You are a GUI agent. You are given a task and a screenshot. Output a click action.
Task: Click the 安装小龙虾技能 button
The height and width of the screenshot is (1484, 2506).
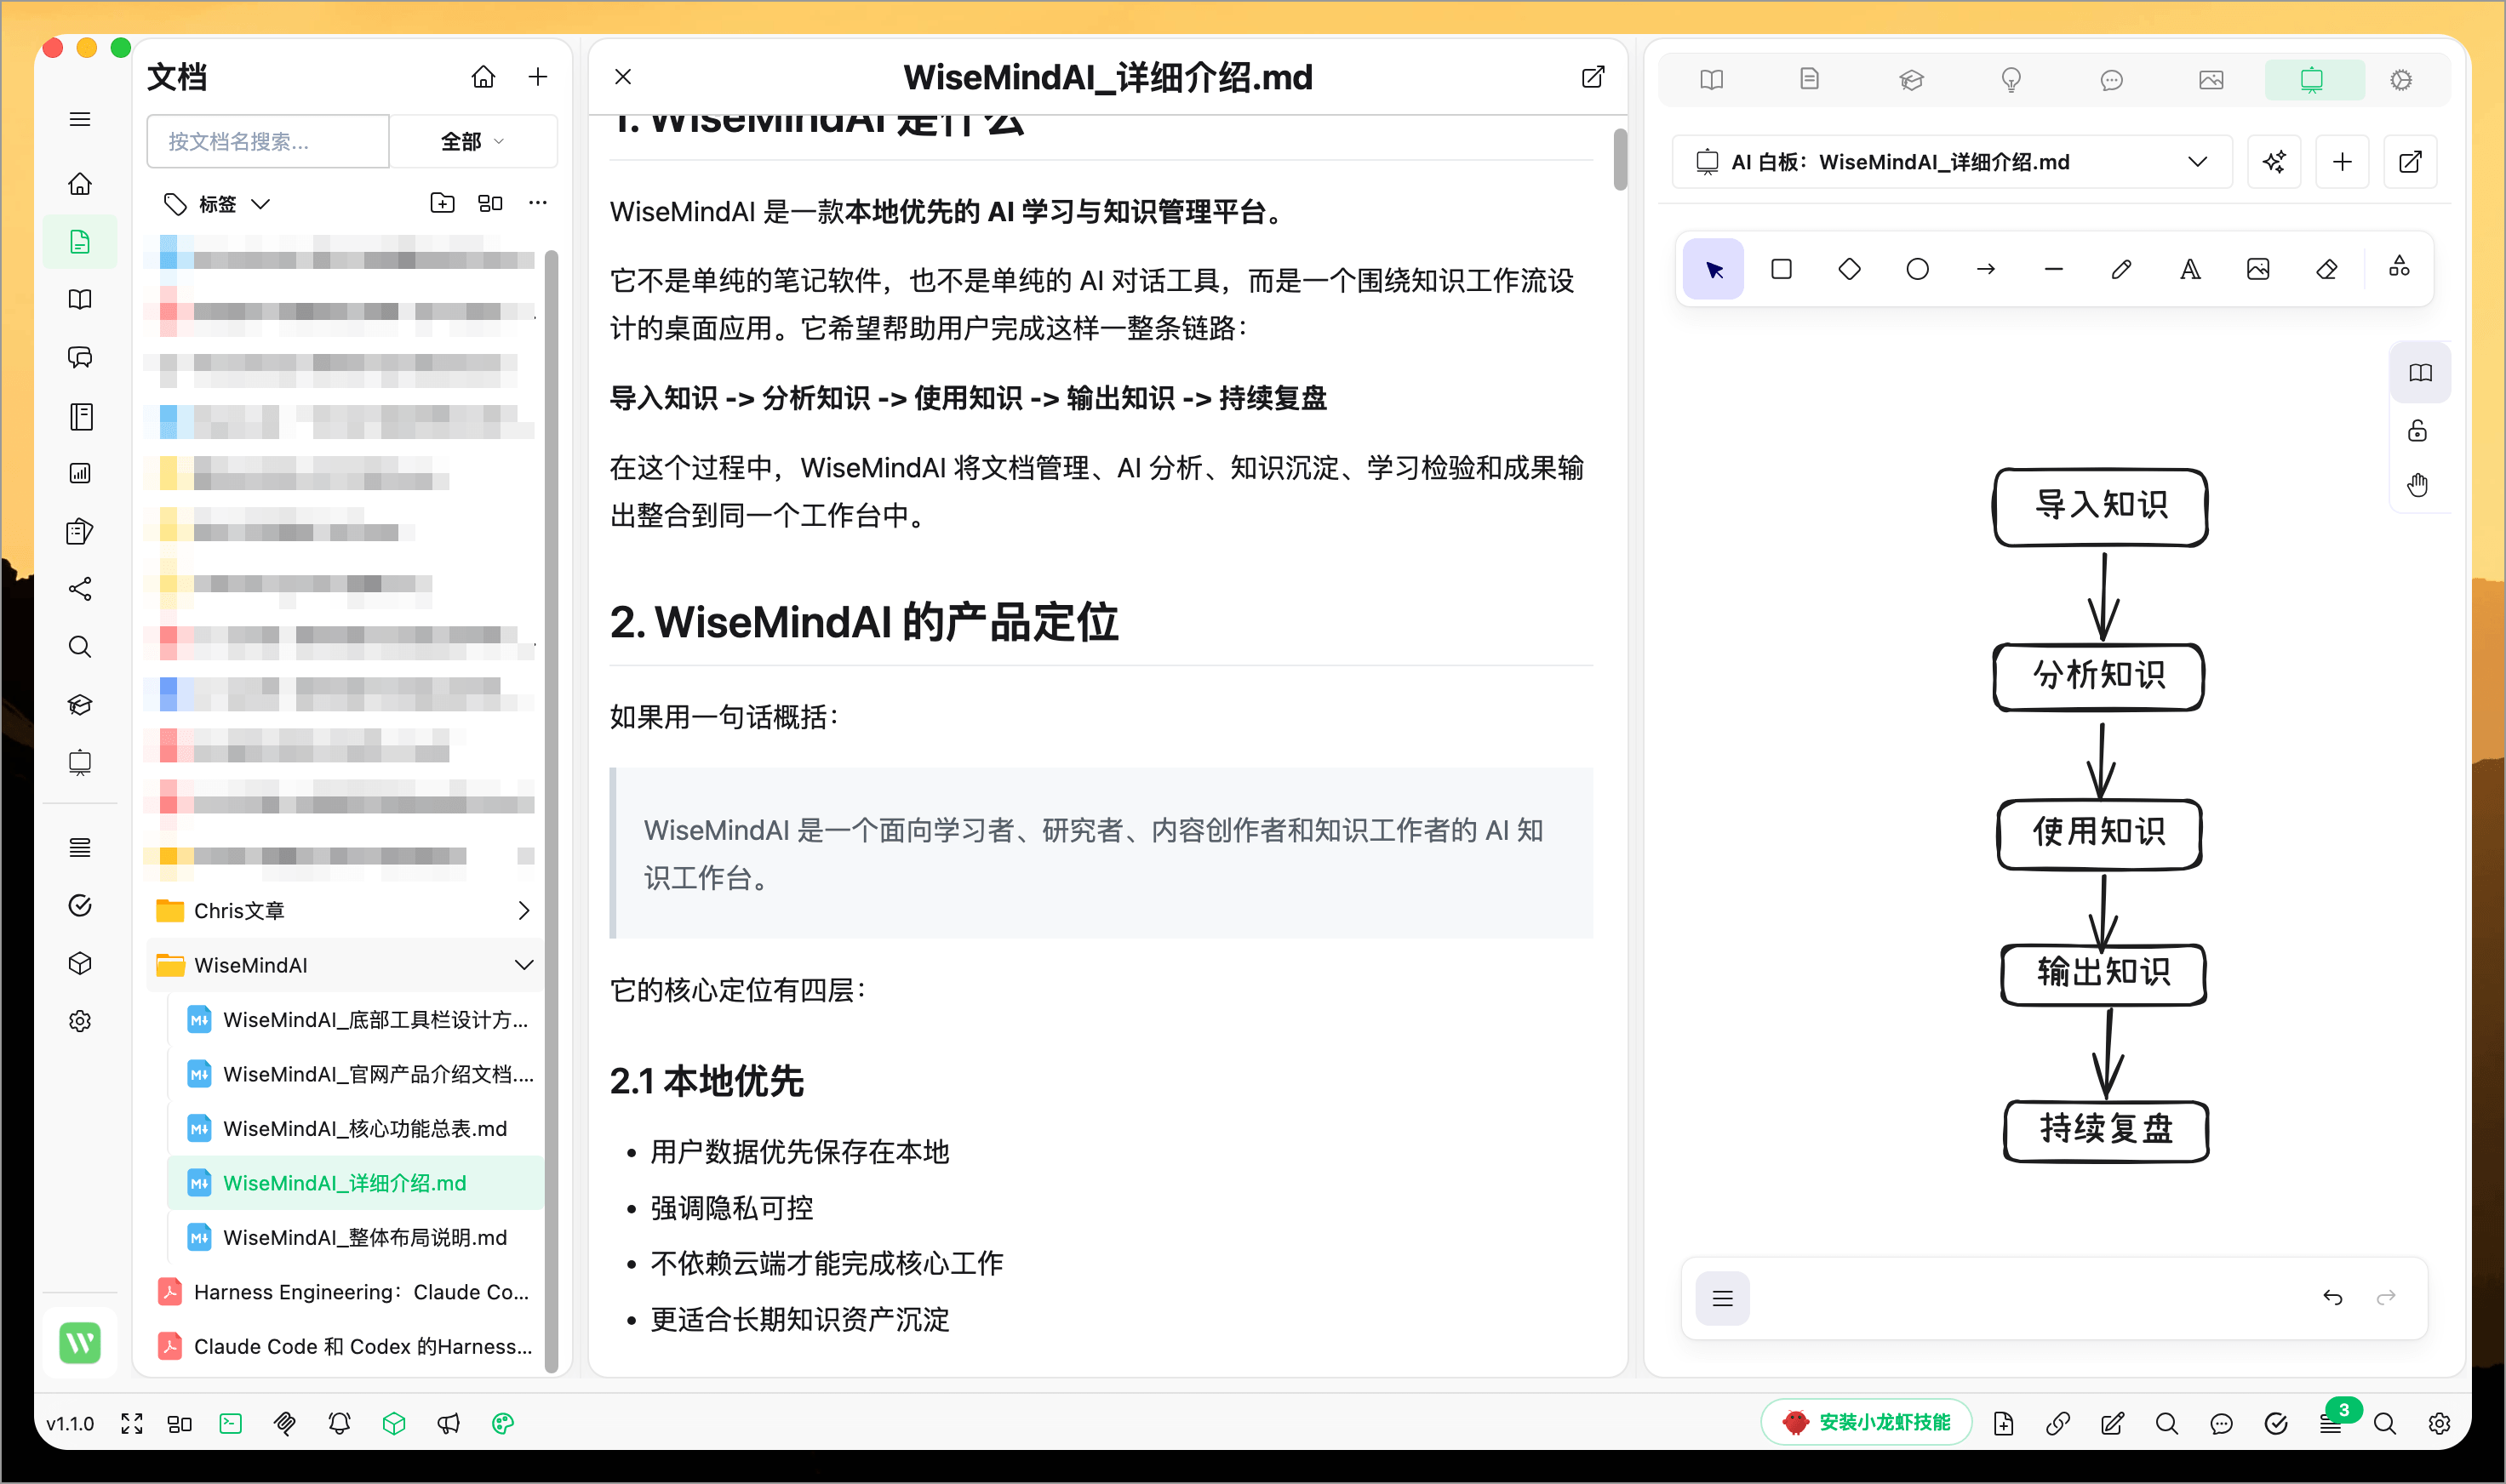coord(1867,1422)
